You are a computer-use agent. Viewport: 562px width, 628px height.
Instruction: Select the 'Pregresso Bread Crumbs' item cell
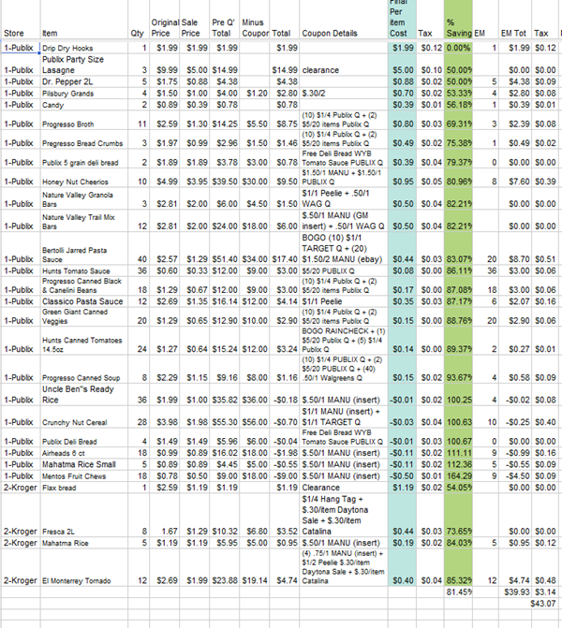tap(83, 139)
